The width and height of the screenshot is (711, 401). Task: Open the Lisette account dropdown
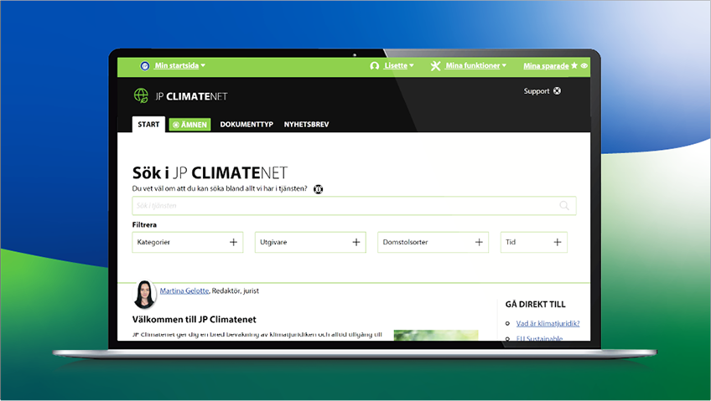(399, 65)
